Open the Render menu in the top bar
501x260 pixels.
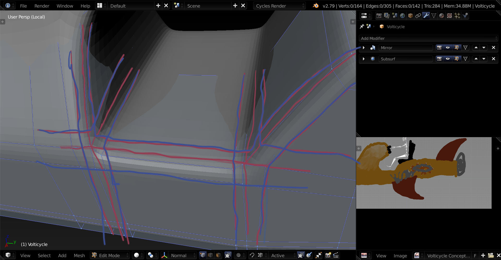41,6
